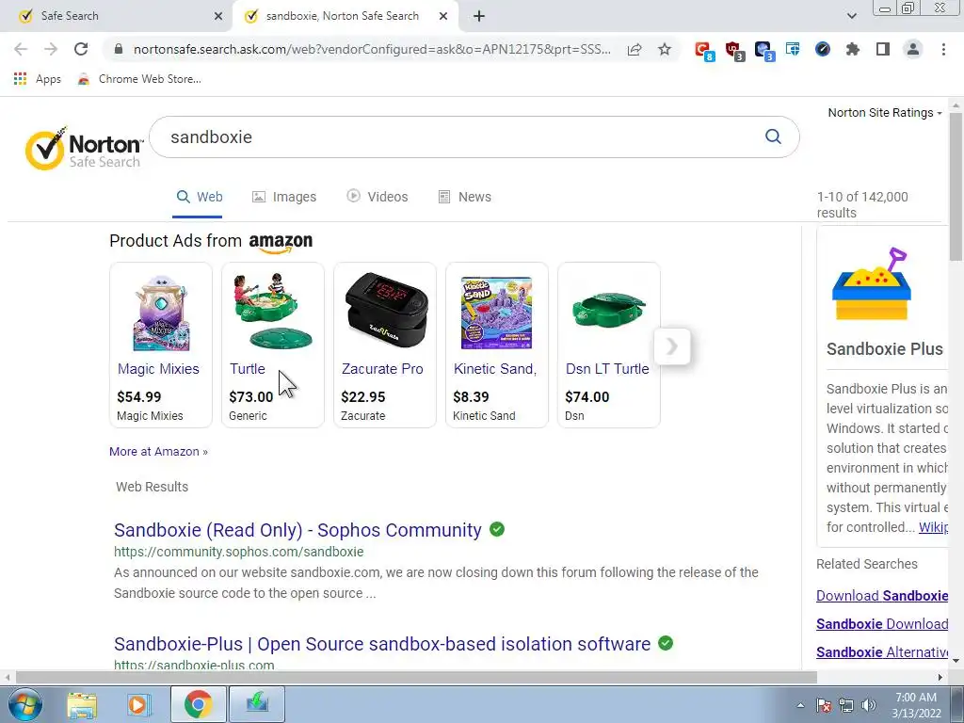Viewport: 964px width, 723px height.
Task: Select the Web results tab
Action: (200, 197)
